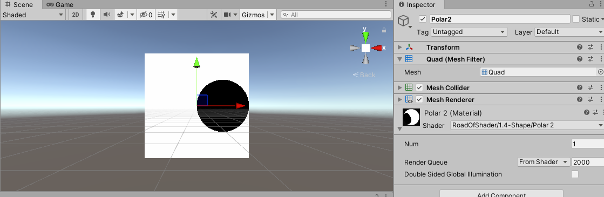Open Transform component help reference

click(580, 47)
